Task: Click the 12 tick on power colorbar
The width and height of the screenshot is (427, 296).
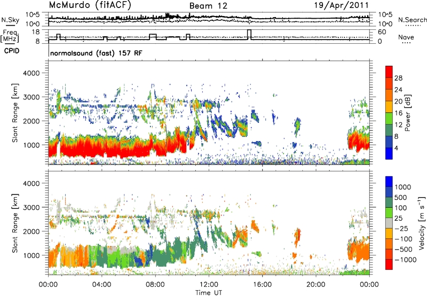Action: click(x=398, y=124)
